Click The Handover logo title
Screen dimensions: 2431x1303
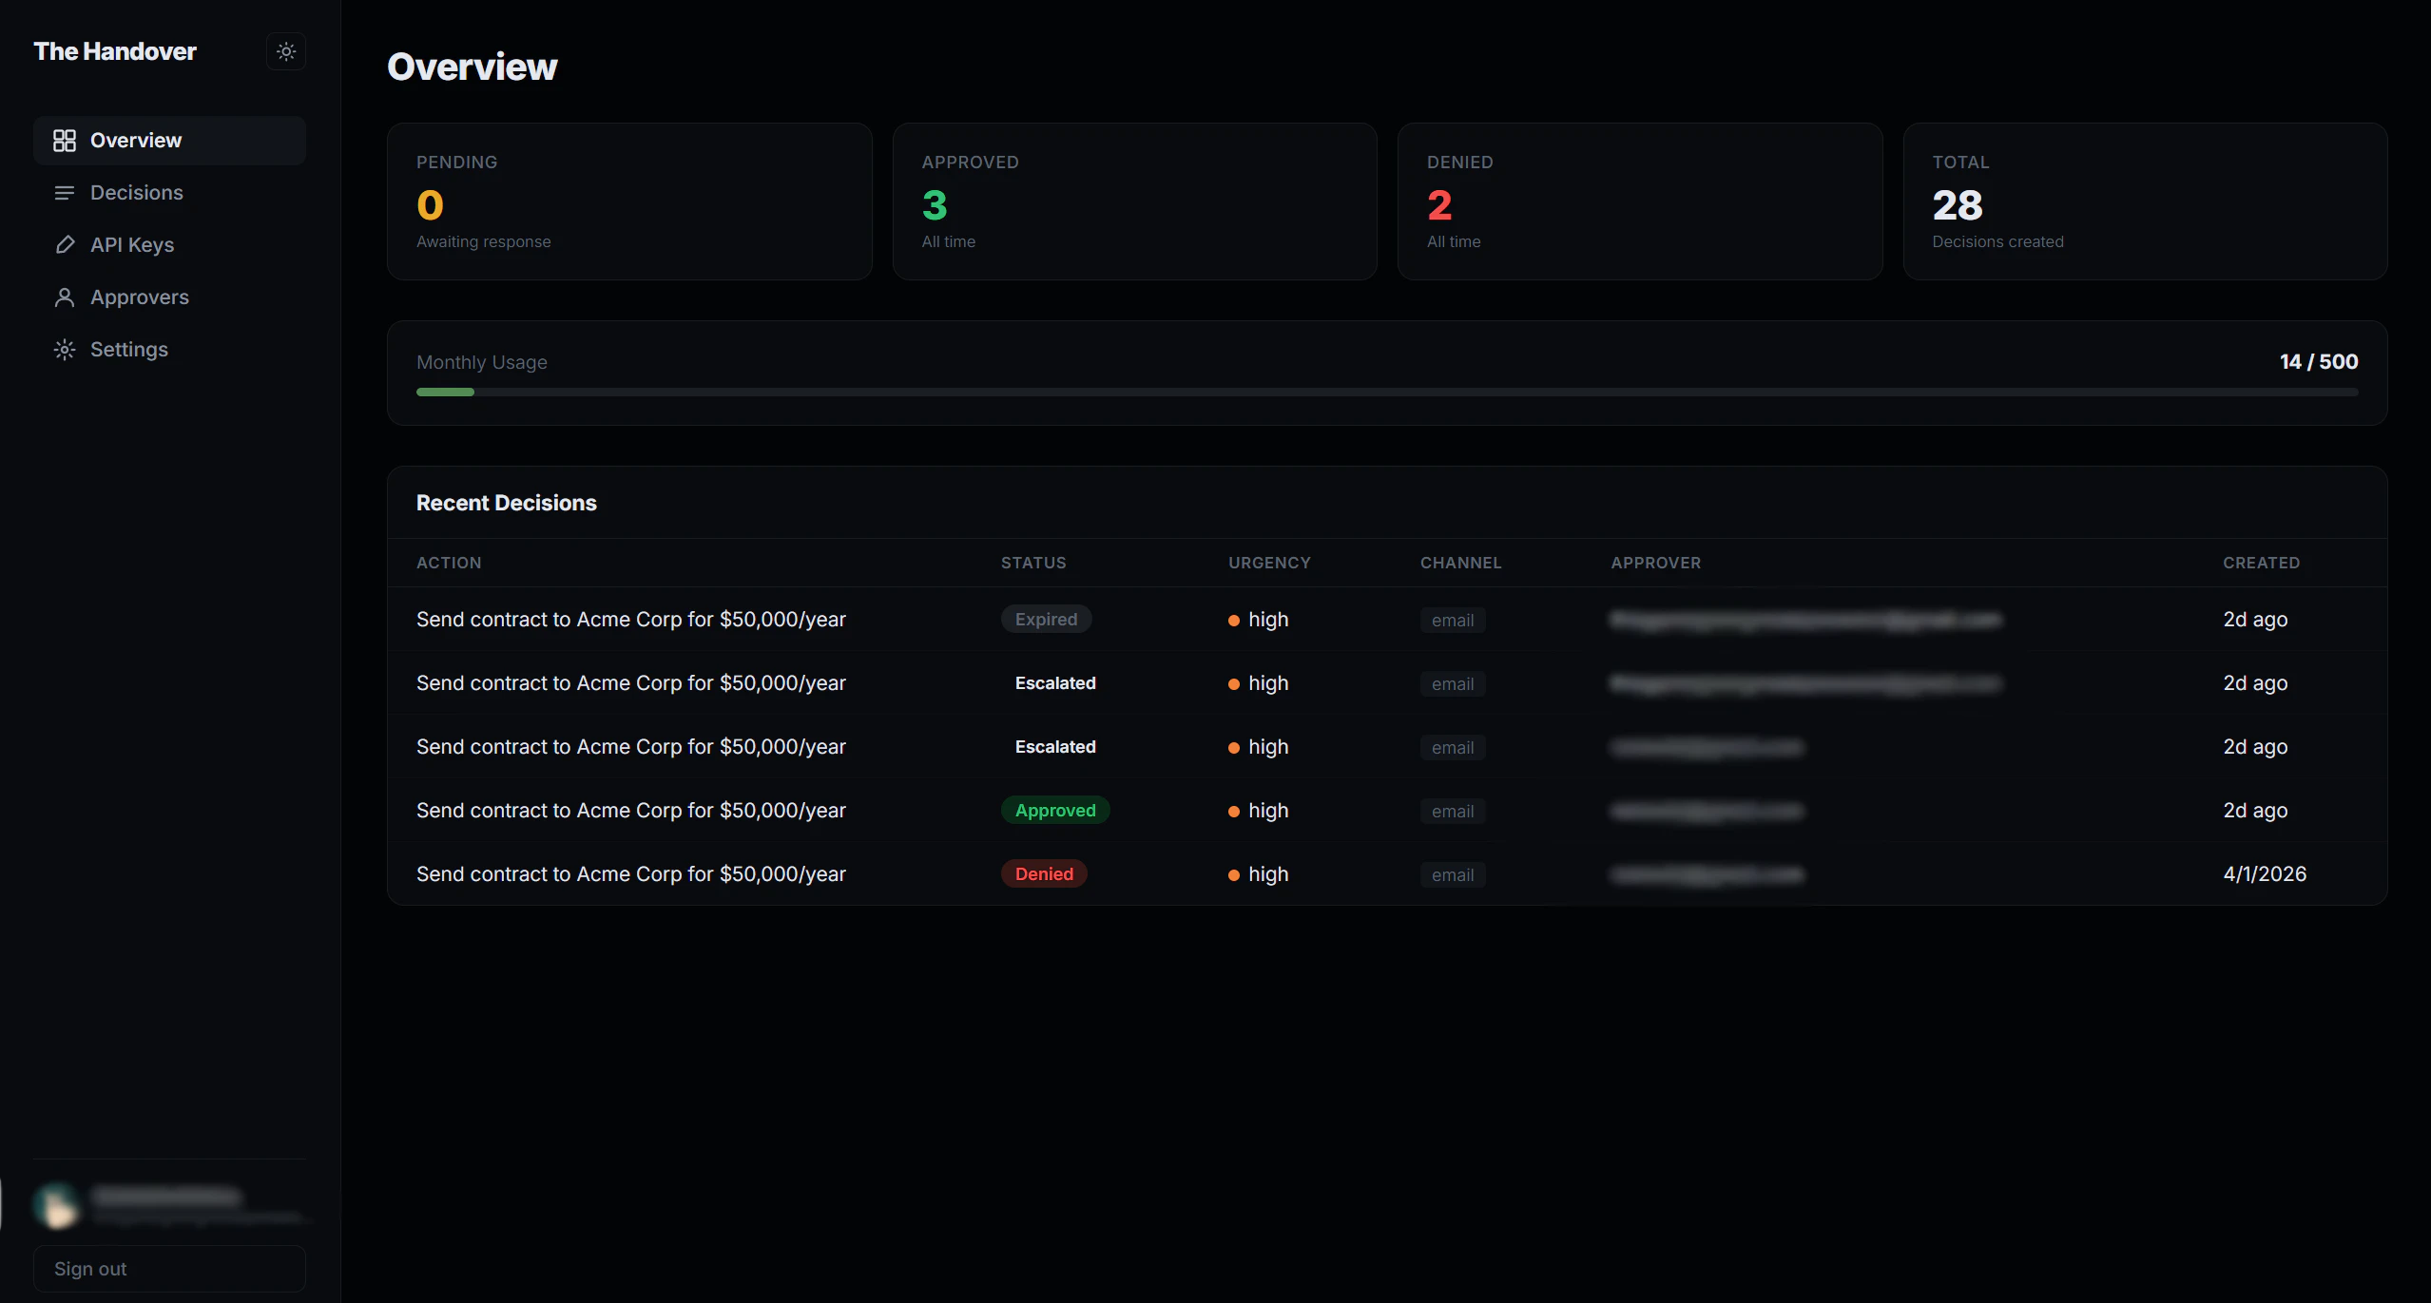[x=115, y=51]
